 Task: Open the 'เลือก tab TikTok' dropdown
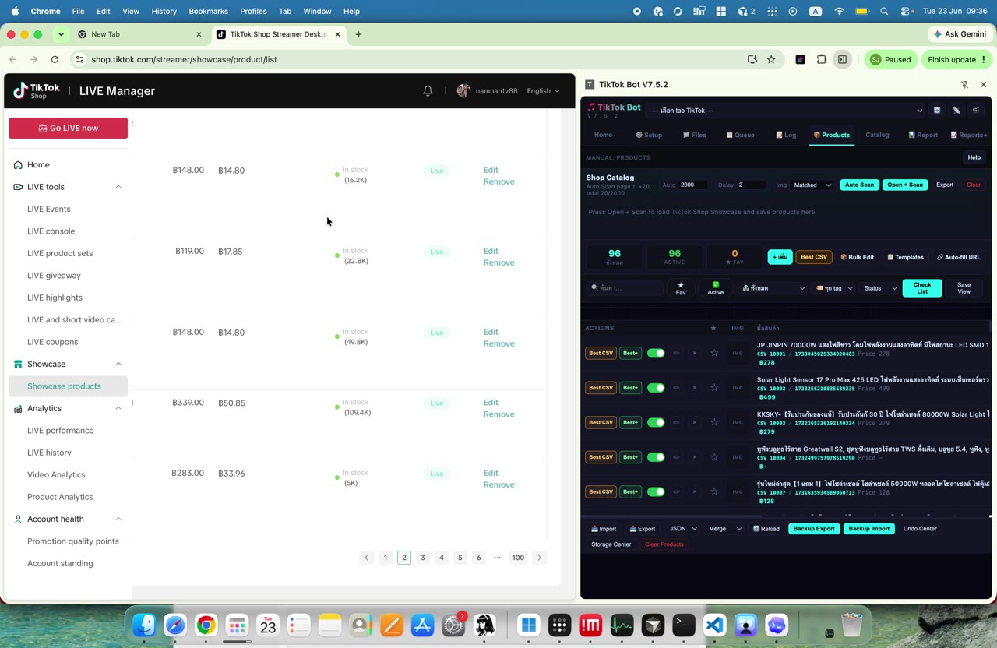pyautogui.click(x=787, y=111)
